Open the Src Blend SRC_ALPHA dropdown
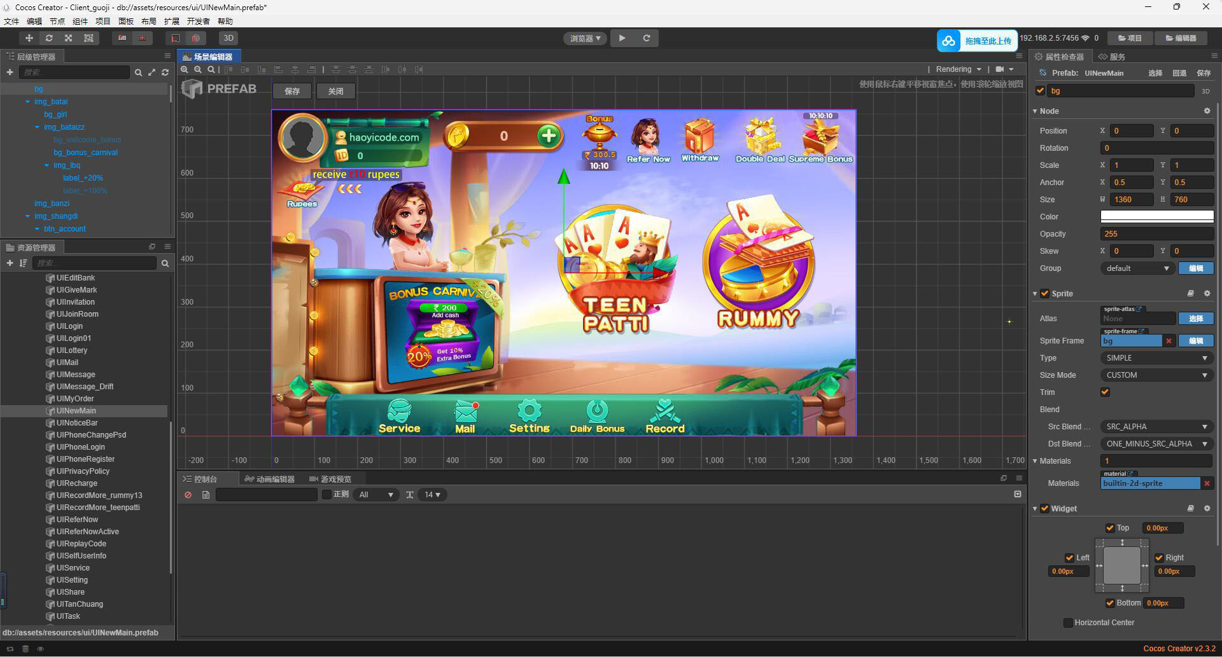This screenshot has width=1222, height=657. (x=1156, y=427)
